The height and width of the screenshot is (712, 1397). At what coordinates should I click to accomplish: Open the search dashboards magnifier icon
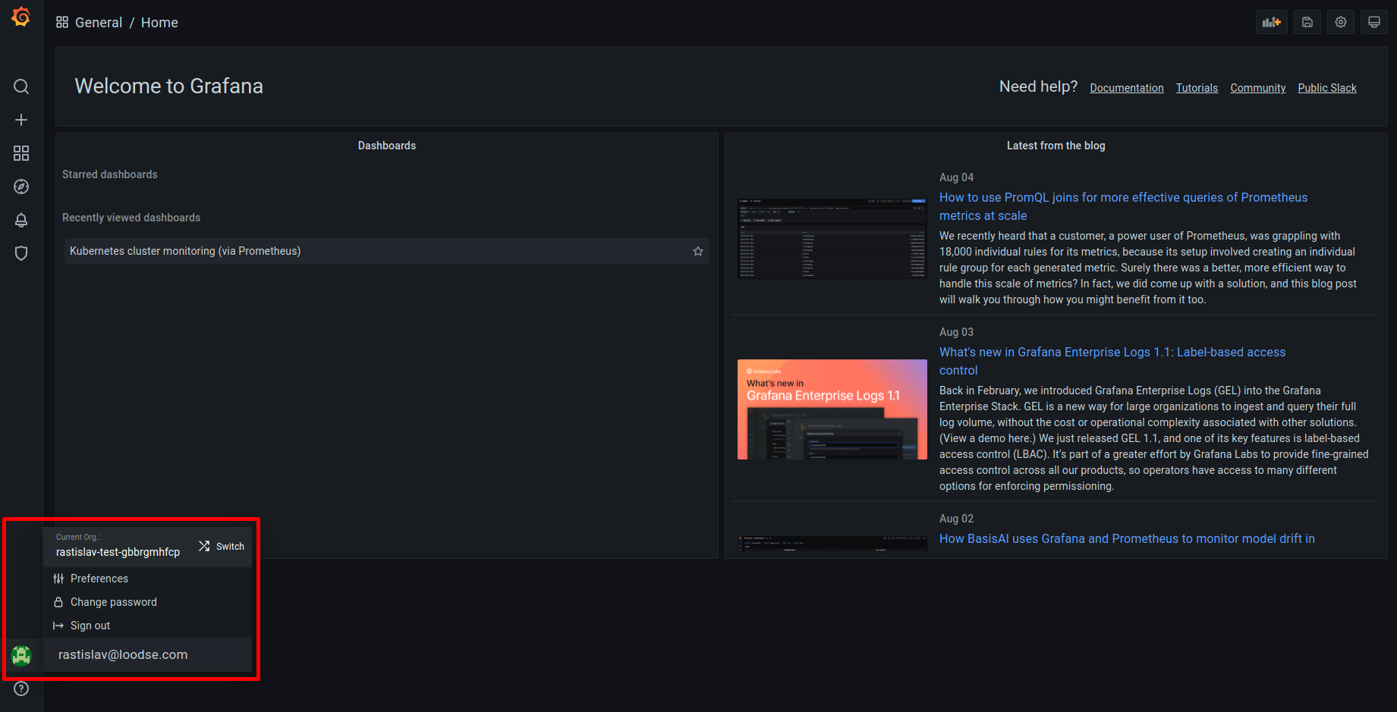click(x=20, y=86)
